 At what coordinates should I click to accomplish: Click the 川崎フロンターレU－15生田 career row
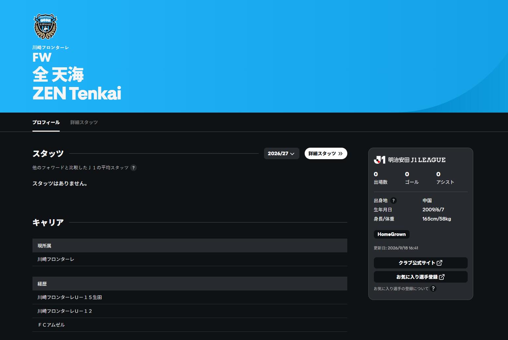(190, 297)
